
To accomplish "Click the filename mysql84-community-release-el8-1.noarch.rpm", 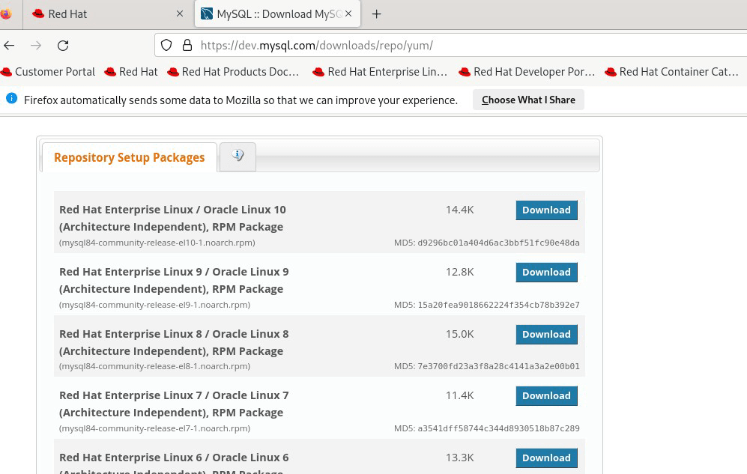I will click(155, 366).
